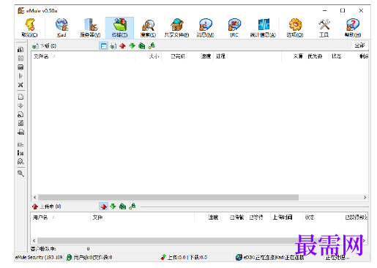
Task: Click the open file page icon in sidebar
Action: [20, 97]
